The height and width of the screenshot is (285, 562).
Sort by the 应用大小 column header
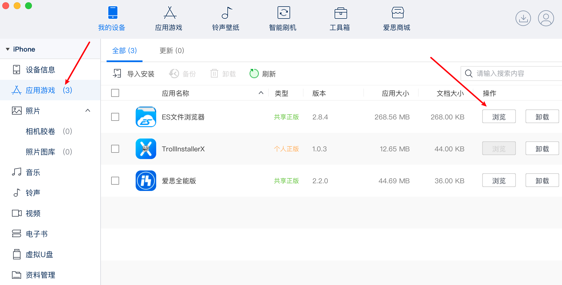(396, 93)
